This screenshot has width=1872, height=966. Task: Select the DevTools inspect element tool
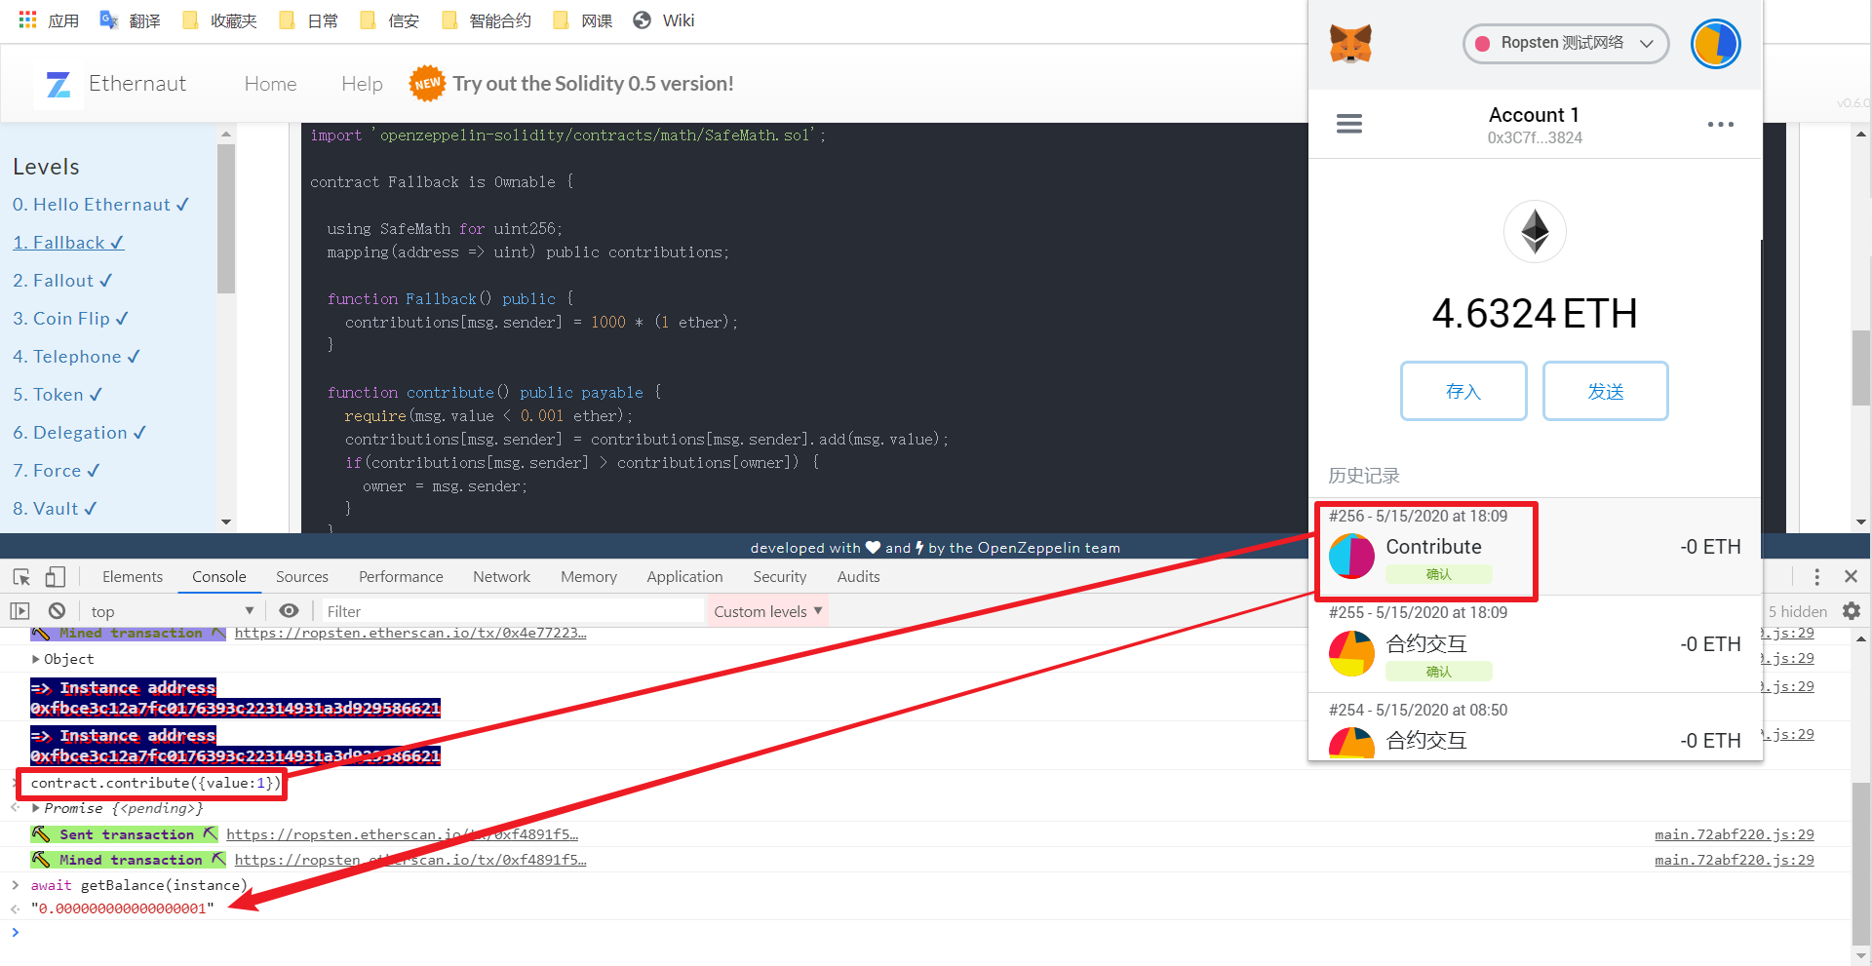click(21, 577)
